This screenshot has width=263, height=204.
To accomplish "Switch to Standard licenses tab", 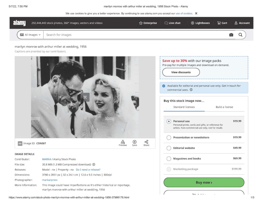I will pos(184,107).
